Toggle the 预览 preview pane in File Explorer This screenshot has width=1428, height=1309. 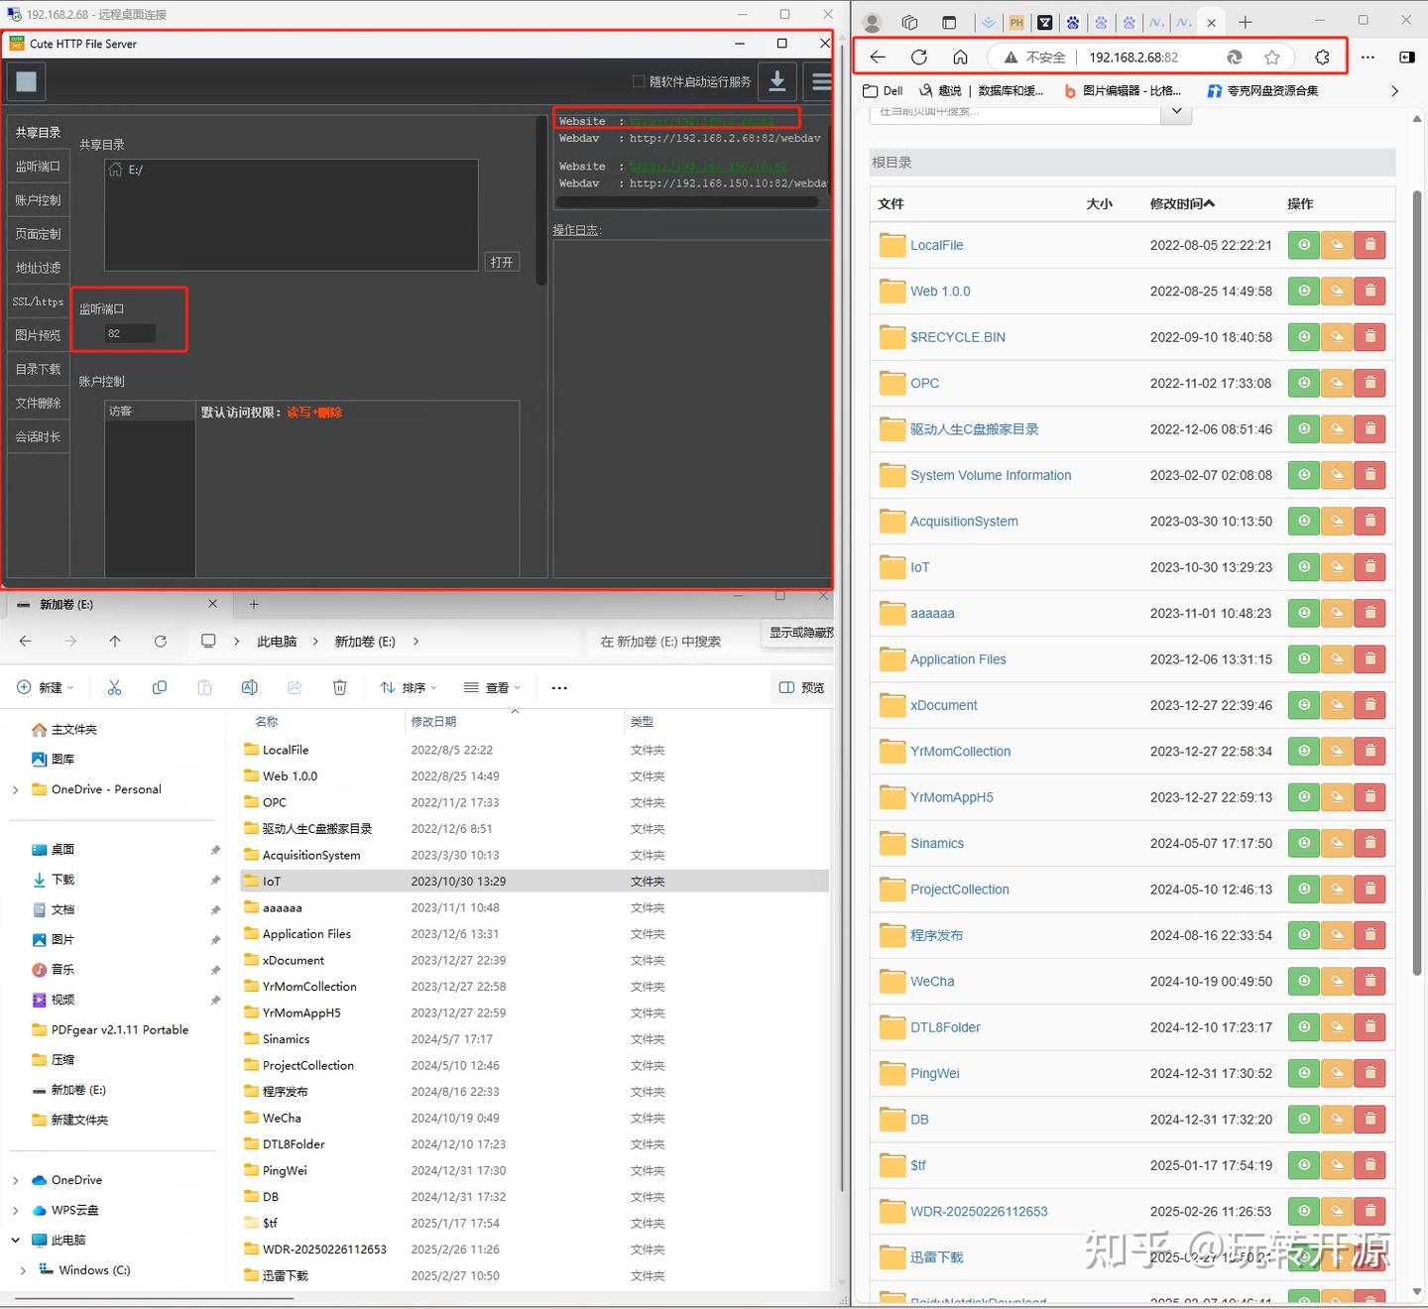(x=801, y=686)
